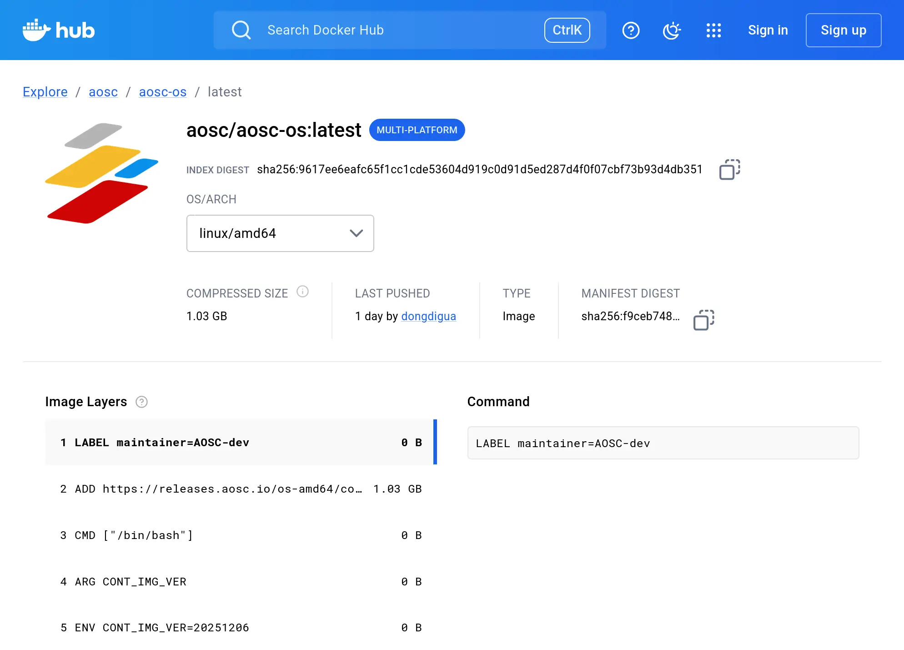The height and width of the screenshot is (650, 904).
Task: Expand the MULTI-PLATFORM badge
Action: pos(417,130)
